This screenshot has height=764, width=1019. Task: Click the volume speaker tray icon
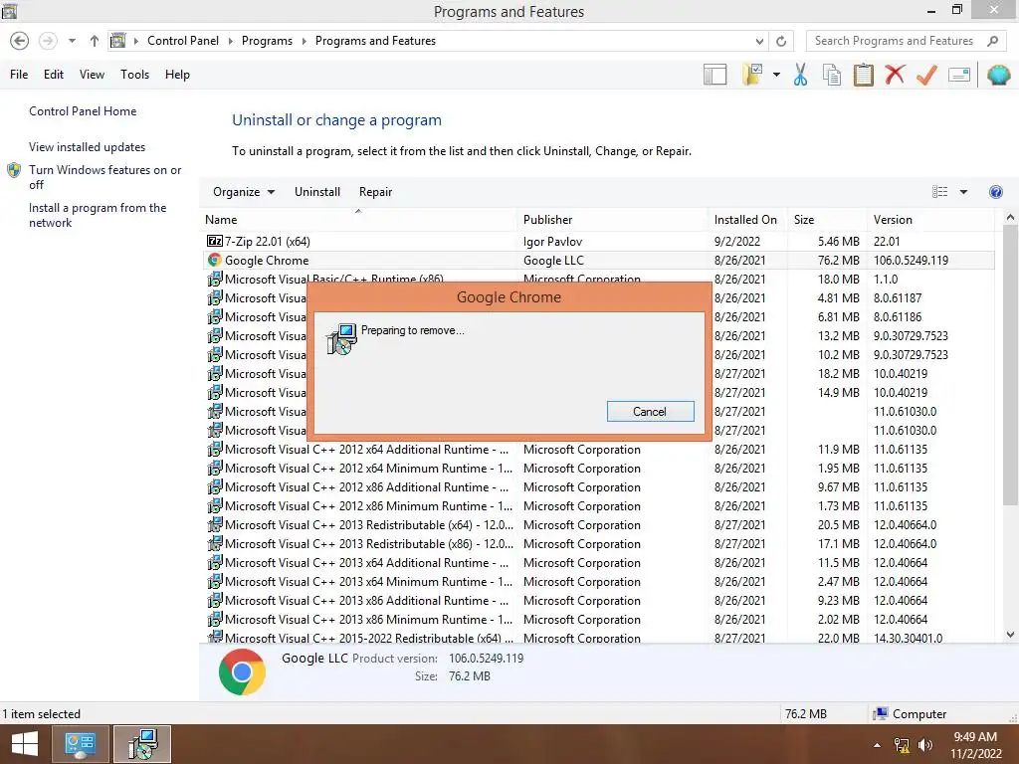point(924,745)
